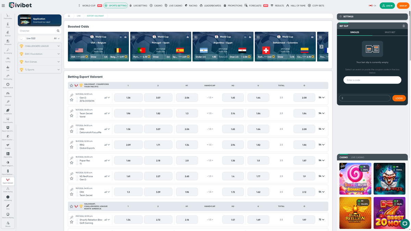Screen dimensions: 411x231
Task: Click the search magnifier icon in Chercher box
Action: pyautogui.click(x=58, y=31)
